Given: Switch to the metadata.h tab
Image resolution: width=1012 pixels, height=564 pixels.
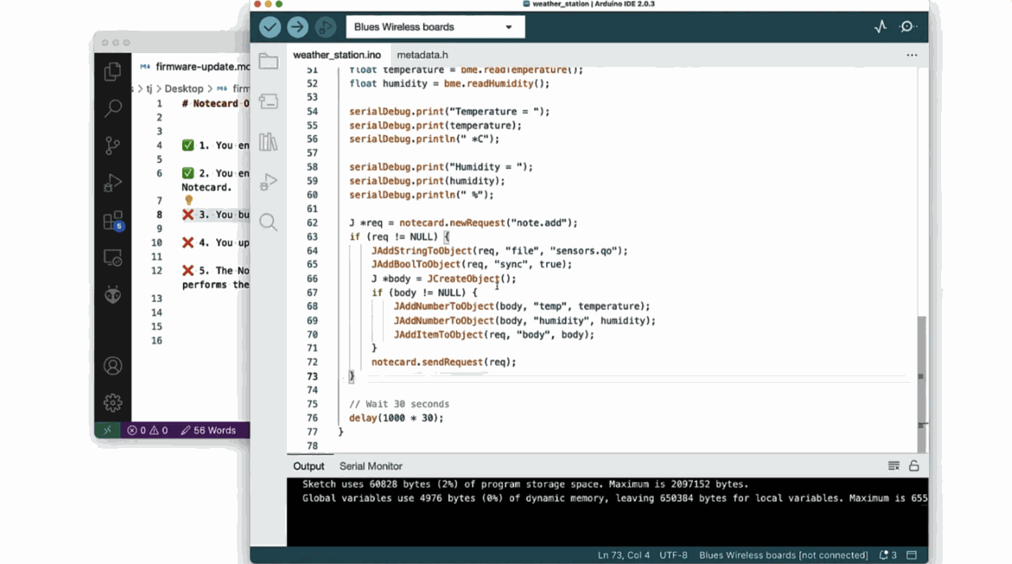Looking at the screenshot, I should coord(422,55).
